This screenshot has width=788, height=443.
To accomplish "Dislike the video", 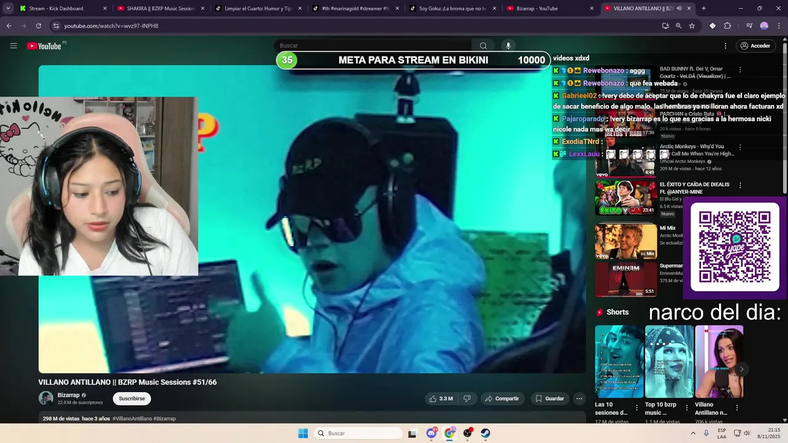I will click(x=467, y=399).
